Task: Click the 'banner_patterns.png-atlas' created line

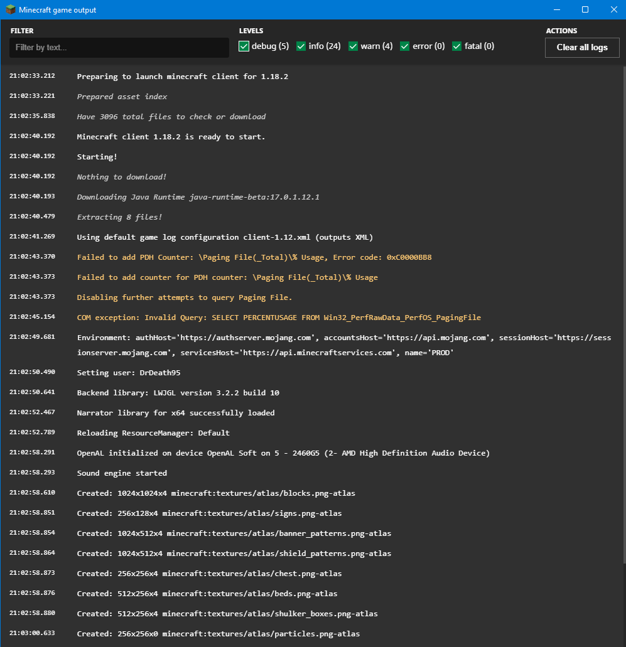Action: (x=234, y=533)
